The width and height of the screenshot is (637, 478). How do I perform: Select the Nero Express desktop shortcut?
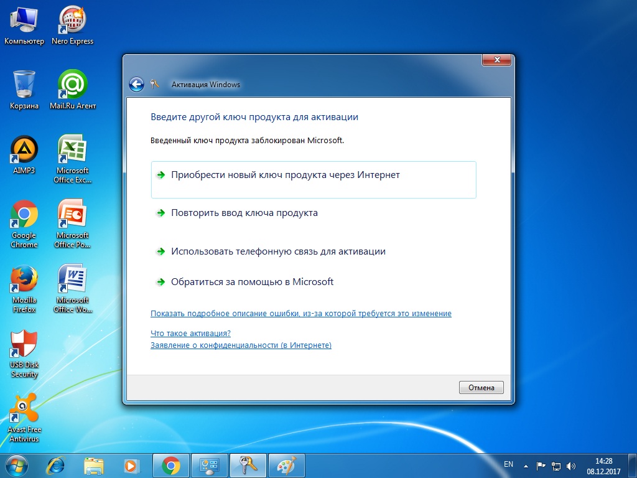point(72,26)
